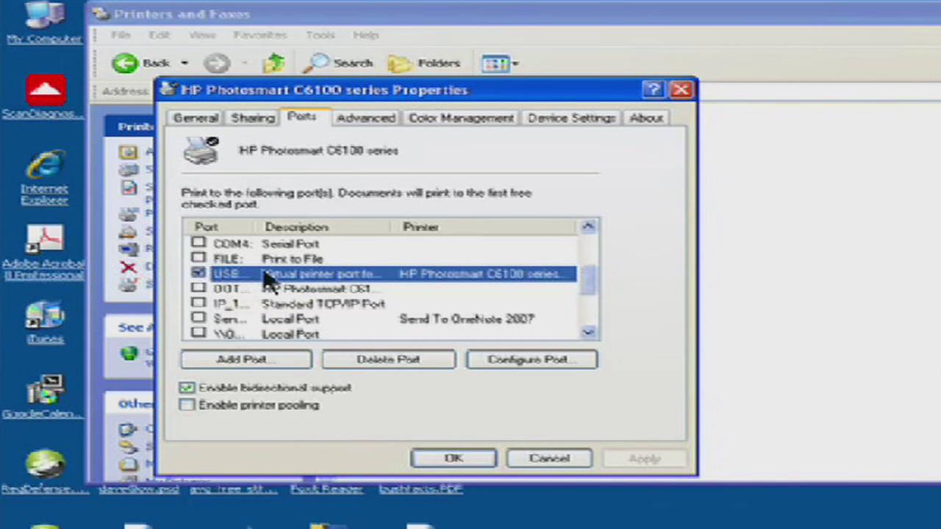The width and height of the screenshot is (941, 529).
Task: Check the HP Photosmart C61 port checkbox
Action: (198, 288)
